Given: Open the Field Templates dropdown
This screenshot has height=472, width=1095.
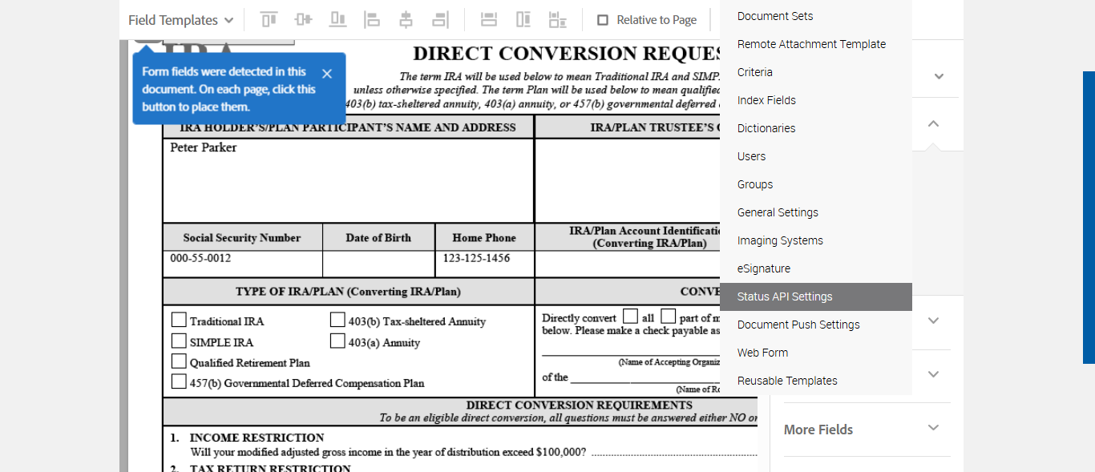Looking at the screenshot, I should 180,20.
